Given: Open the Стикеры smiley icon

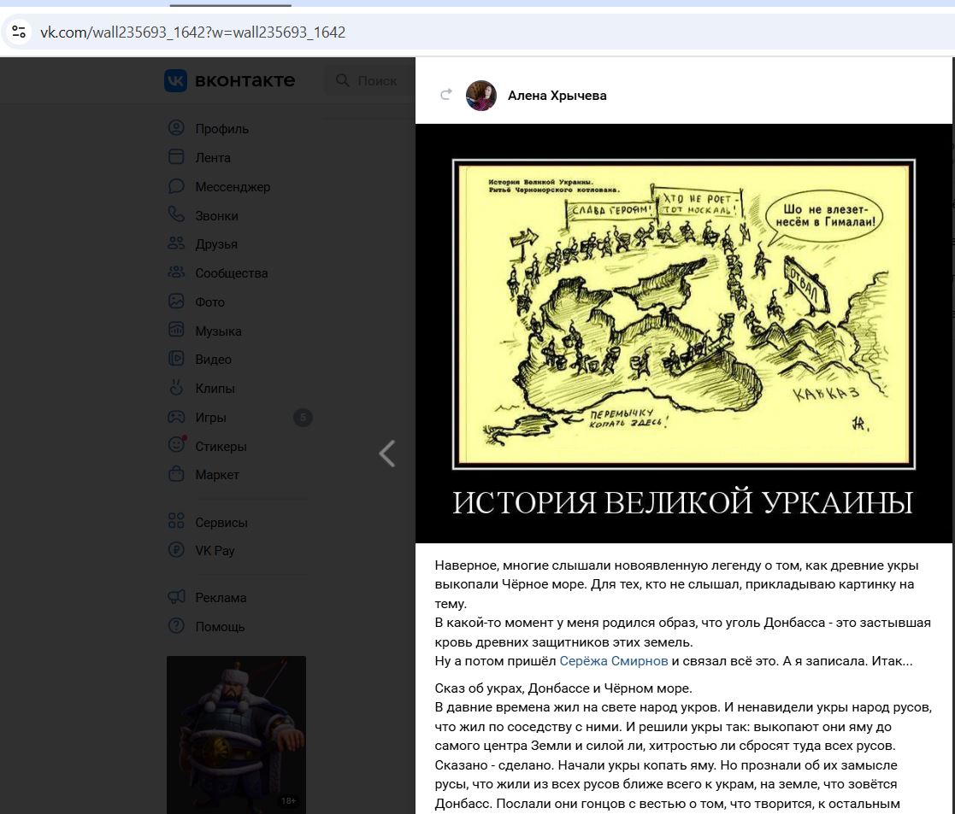Looking at the screenshot, I should 176,445.
